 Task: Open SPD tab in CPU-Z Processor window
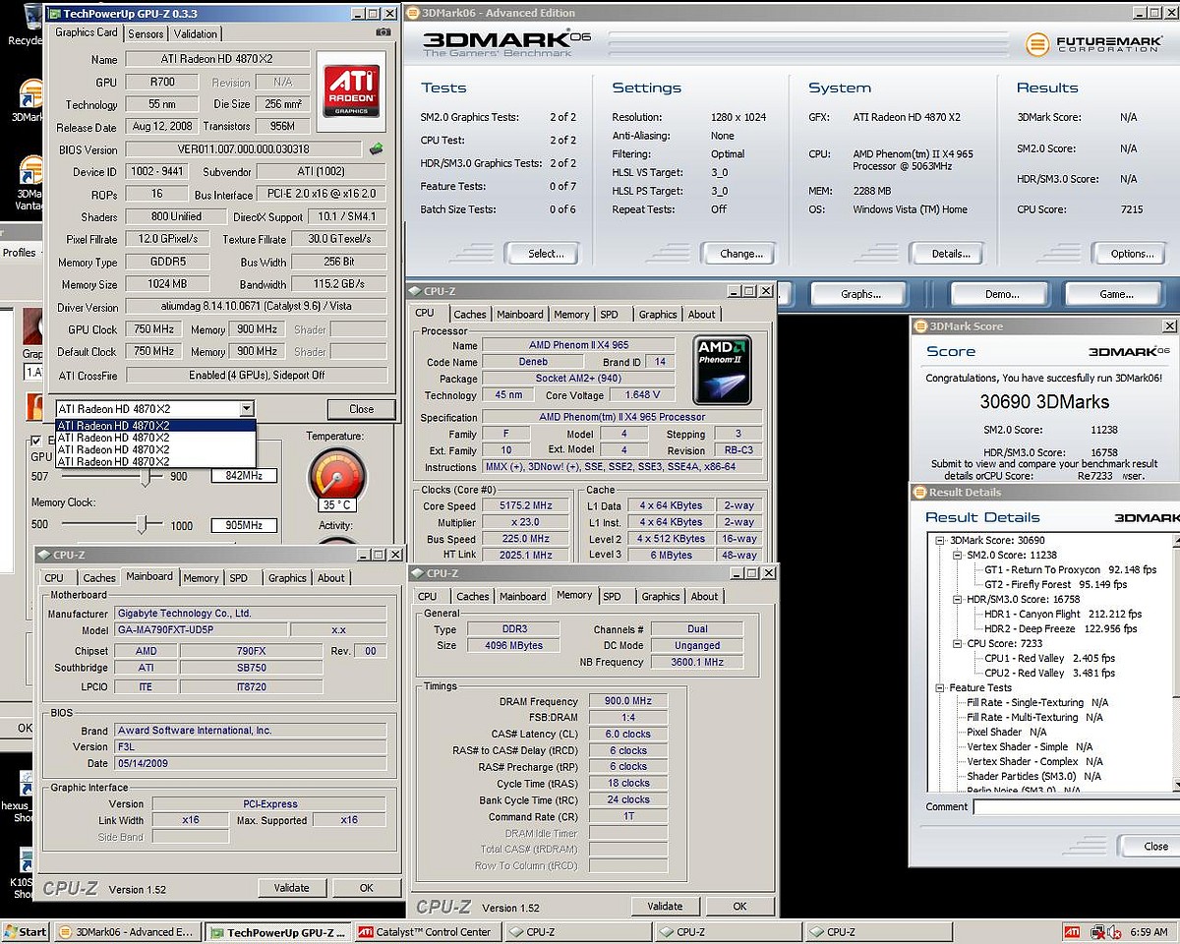610,315
